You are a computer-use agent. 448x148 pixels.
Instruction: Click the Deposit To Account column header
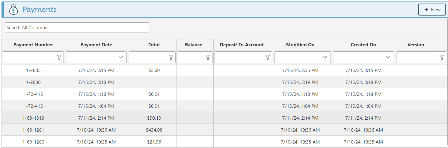pos(242,45)
